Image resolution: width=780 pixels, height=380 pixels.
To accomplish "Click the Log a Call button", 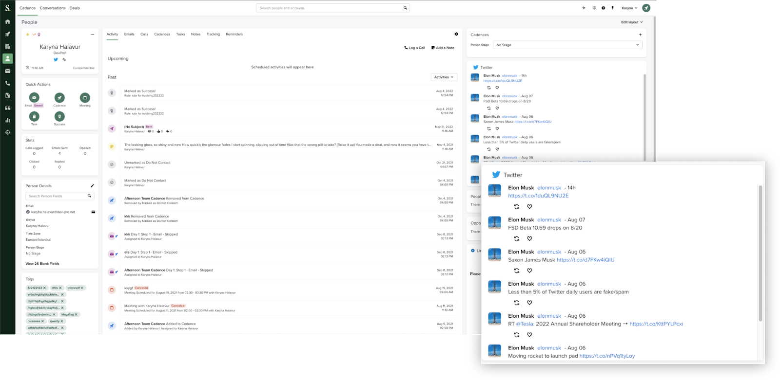I will click(414, 48).
